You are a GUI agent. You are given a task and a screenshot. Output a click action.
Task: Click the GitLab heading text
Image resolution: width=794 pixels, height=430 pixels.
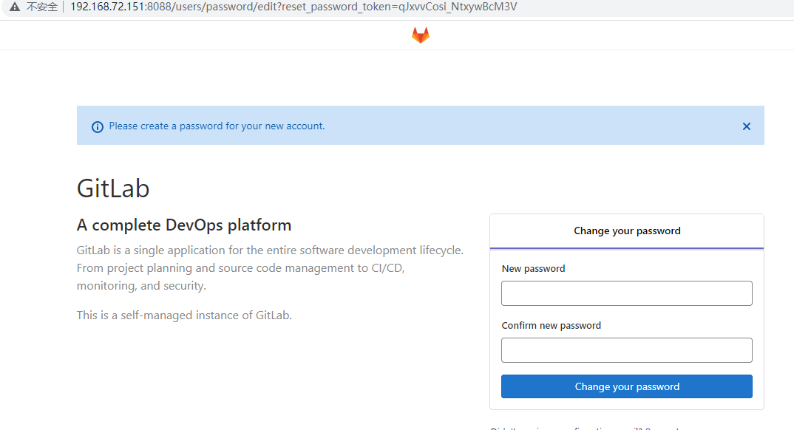coord(113,188)
